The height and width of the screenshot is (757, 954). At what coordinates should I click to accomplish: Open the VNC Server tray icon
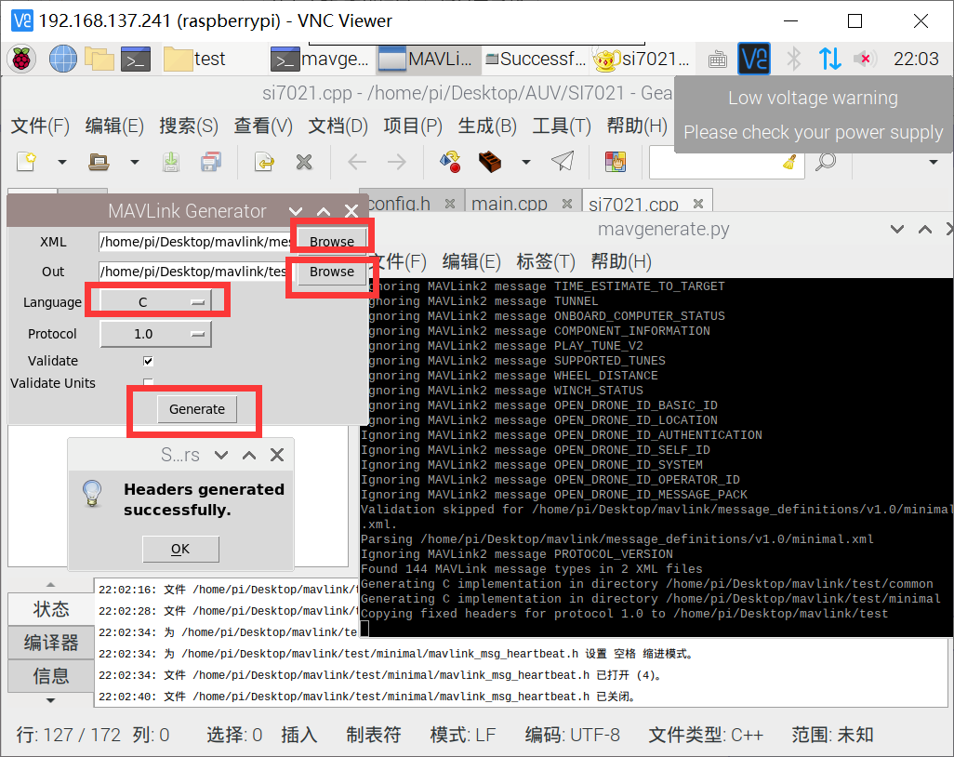[754, 59]
